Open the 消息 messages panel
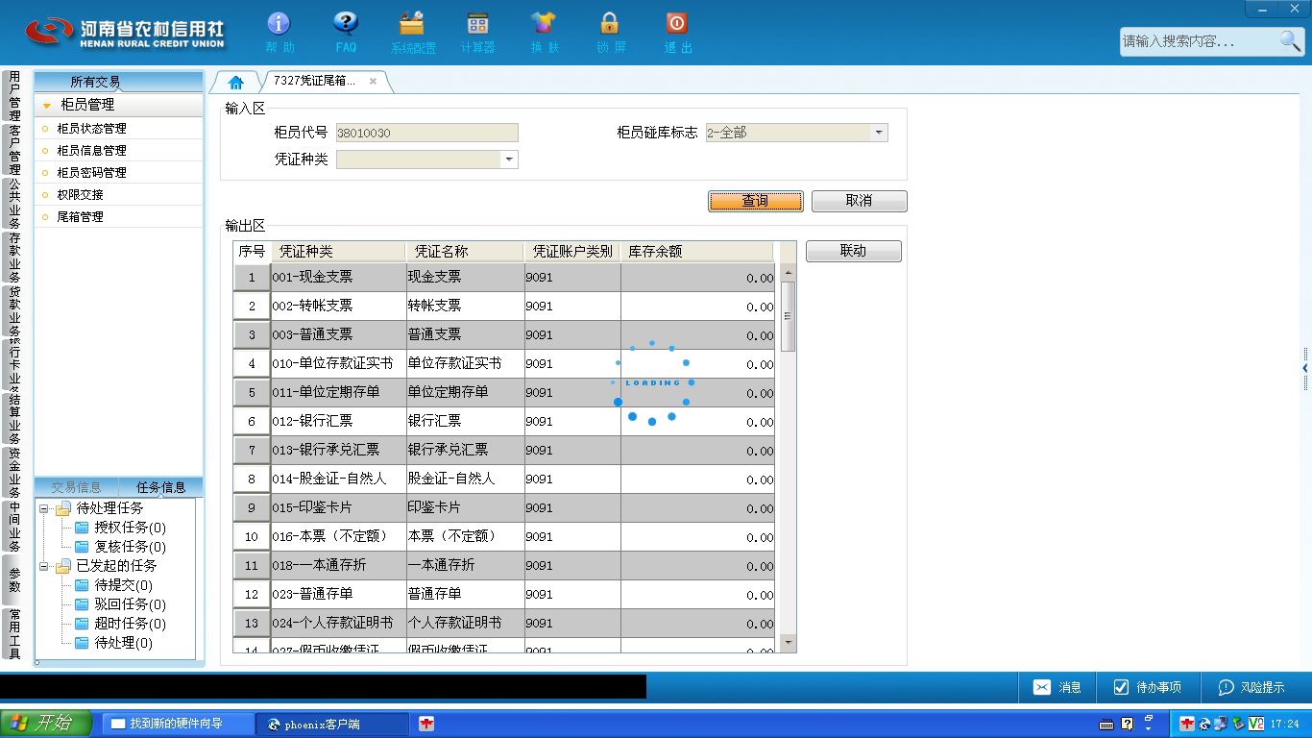The image size is (1312, 738). click(1057, 687)
